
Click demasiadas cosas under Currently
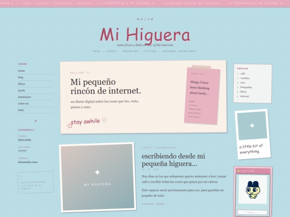tap(28, 162)
